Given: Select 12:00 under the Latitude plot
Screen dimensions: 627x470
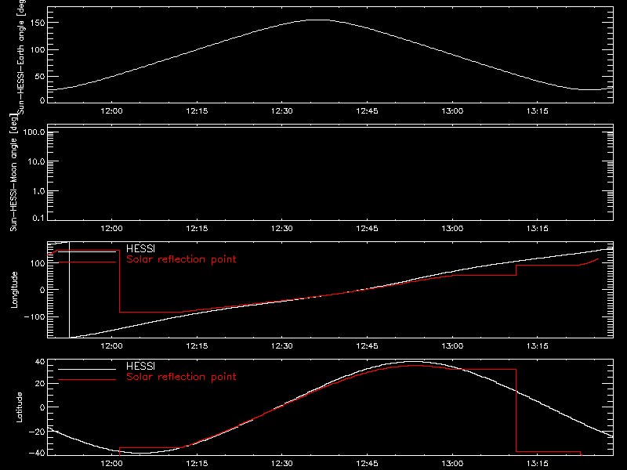Looking at the screenshot, I should coord(111,464).
